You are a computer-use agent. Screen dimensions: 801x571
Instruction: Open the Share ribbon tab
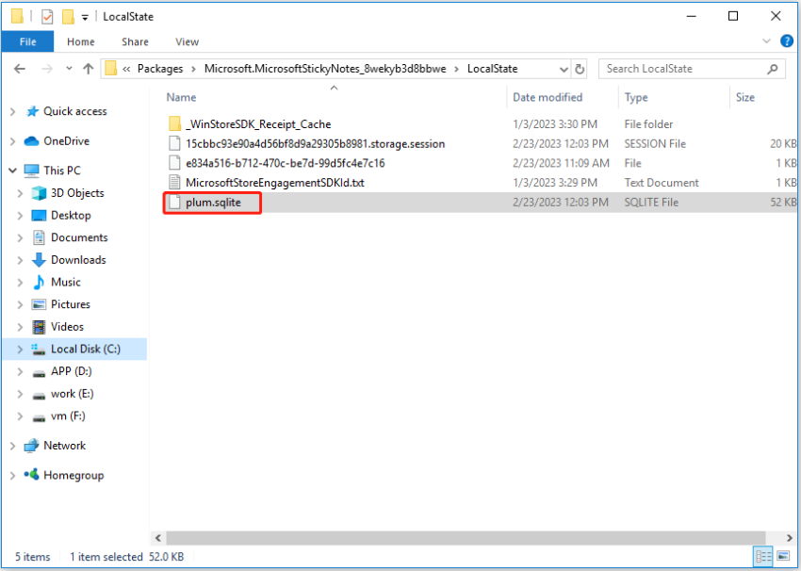coord(135,41)
